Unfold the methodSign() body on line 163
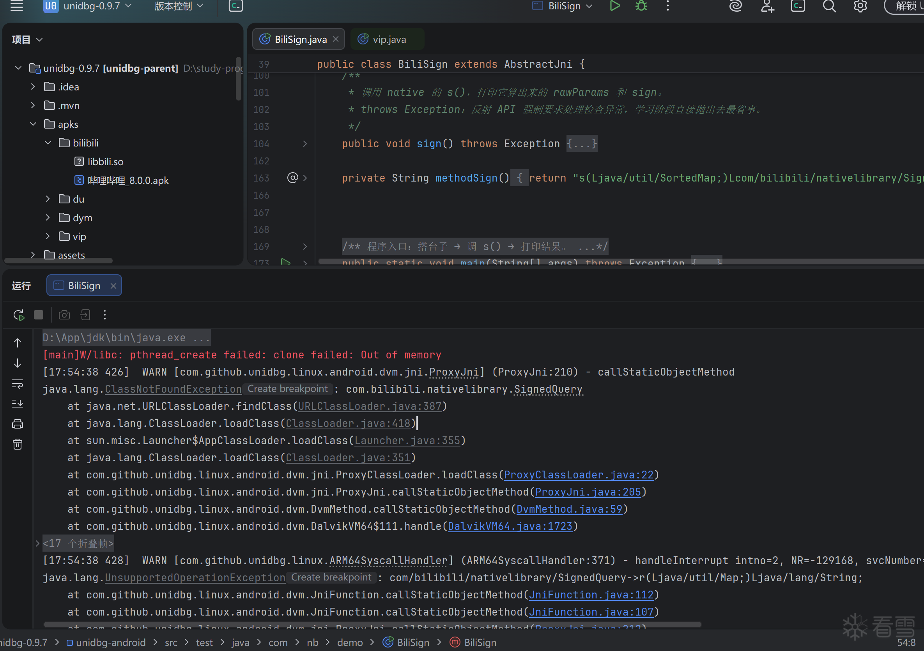 point(305,178)
